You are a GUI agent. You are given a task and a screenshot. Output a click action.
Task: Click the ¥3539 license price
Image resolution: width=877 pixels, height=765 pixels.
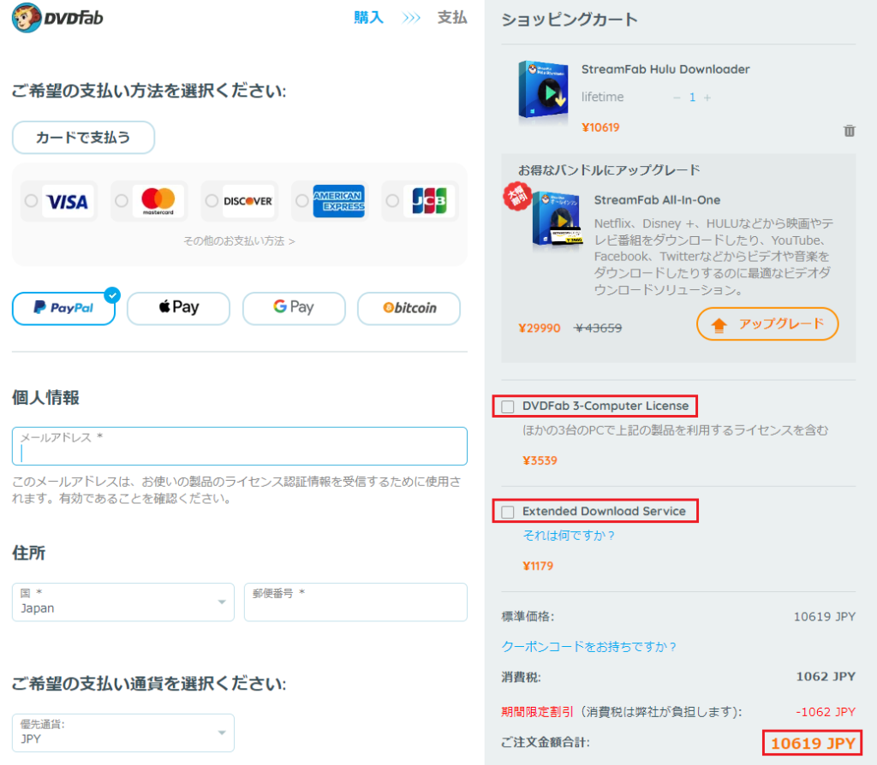coord(540,460)
